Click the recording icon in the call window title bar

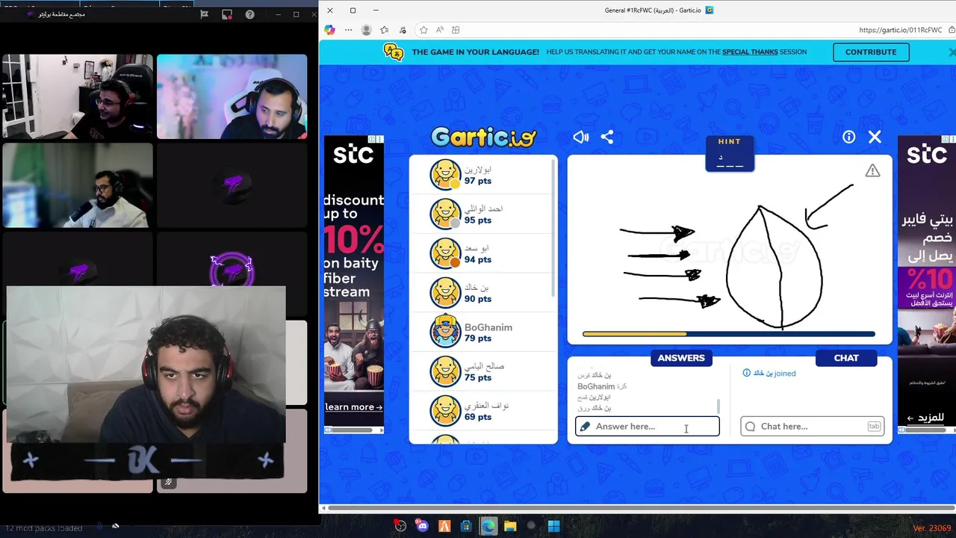[227, 14]
